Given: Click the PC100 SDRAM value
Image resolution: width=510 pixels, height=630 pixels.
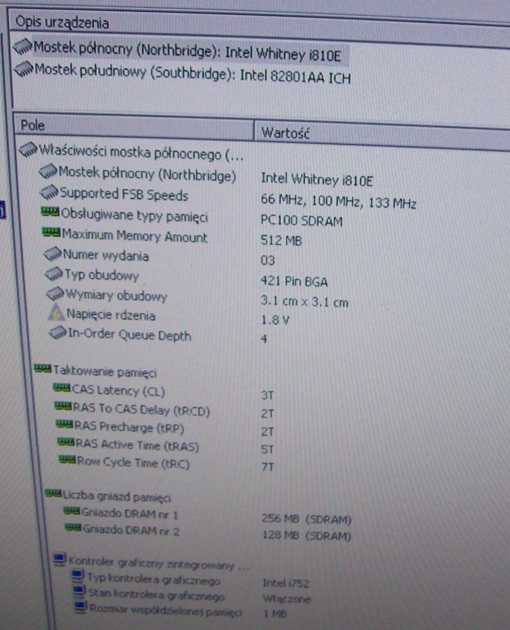Looking at the screenshot, I should coord(301,221).
